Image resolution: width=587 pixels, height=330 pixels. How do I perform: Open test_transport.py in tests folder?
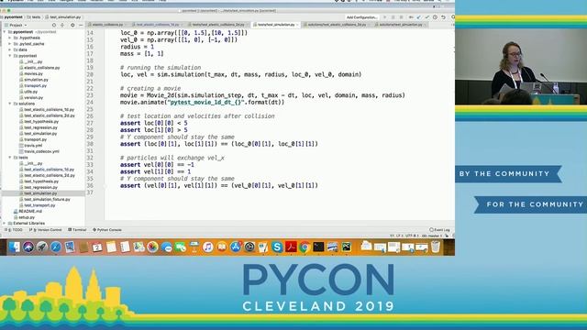pos(39,205)
